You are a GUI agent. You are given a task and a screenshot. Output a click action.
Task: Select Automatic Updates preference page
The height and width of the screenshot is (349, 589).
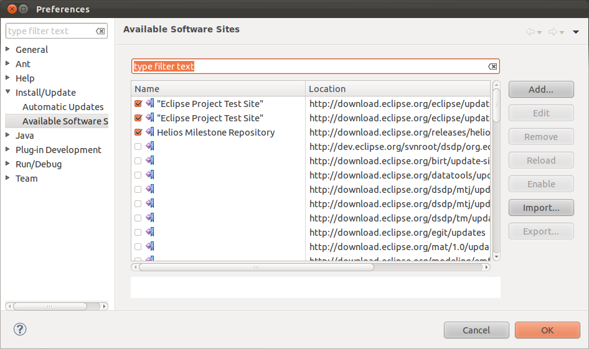tap(63, 107)
